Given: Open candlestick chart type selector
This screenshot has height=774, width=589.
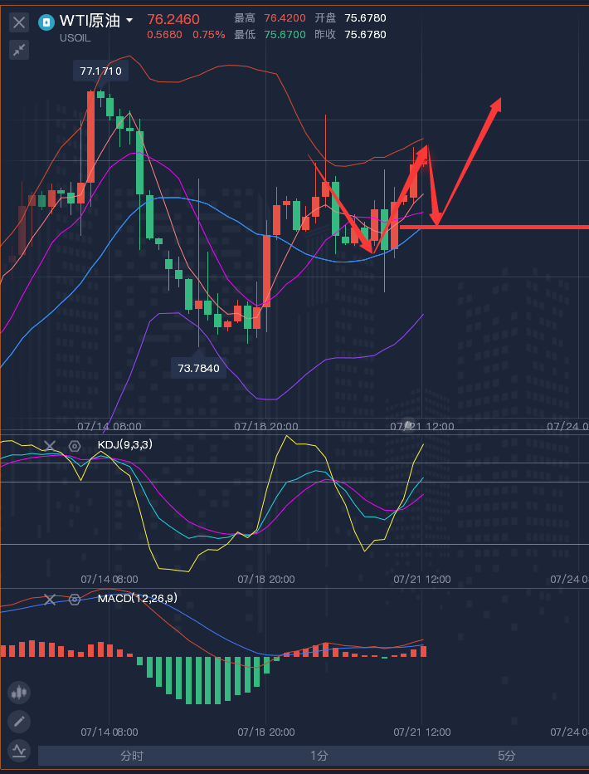Looking at the screenshot, I should (19, 693).
